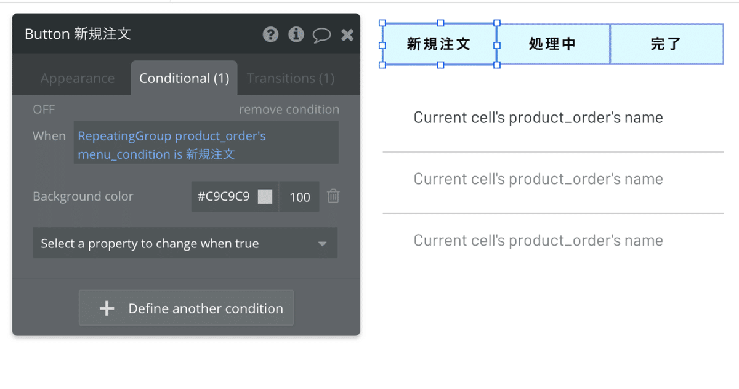This screenshot has width=739, height=389.
Task: Delete Background color property with trash icon
Action: pos(333,196)
